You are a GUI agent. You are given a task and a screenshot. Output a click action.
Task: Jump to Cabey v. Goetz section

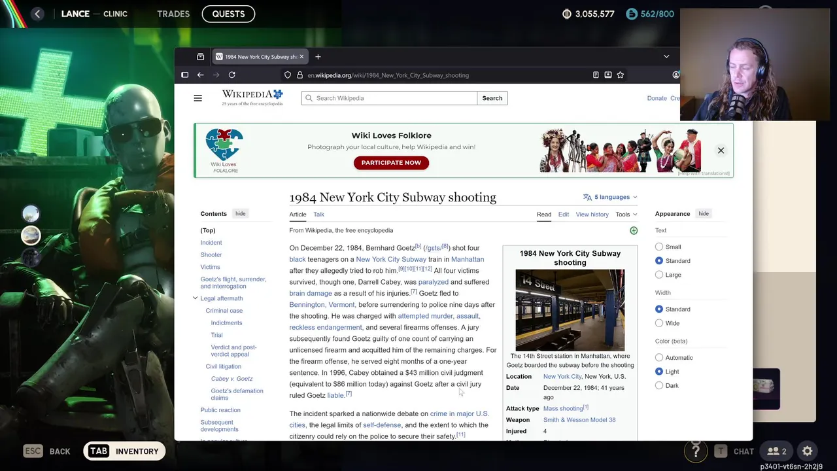pos(231,379)
